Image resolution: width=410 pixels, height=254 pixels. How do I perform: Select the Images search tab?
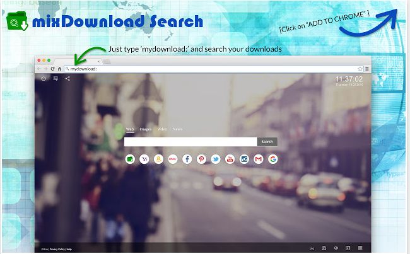point(145,129)
